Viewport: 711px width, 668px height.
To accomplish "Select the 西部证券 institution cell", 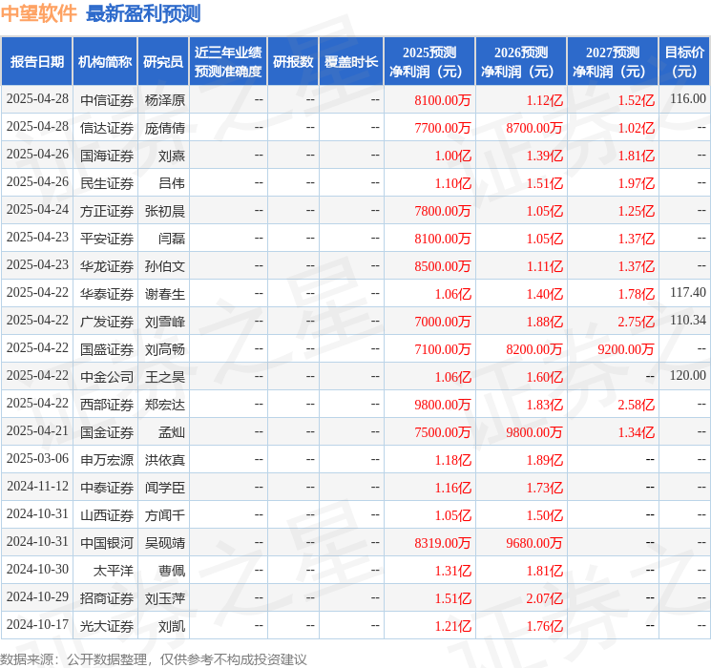I will click(107, 405).
